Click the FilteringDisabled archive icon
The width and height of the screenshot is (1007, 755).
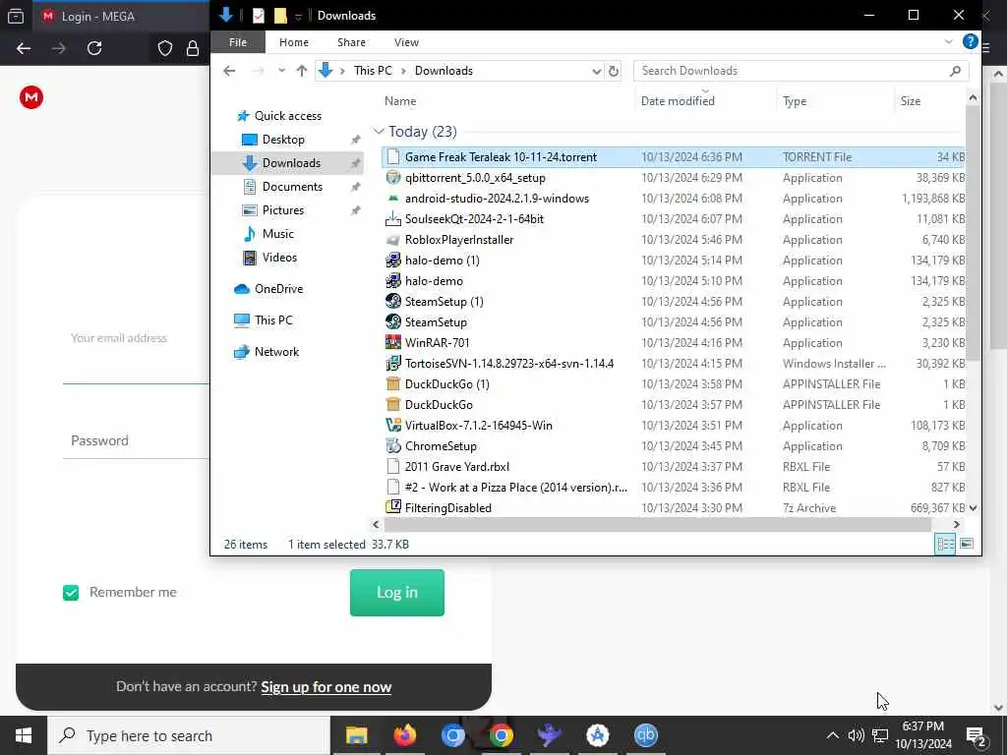[393, 507]
